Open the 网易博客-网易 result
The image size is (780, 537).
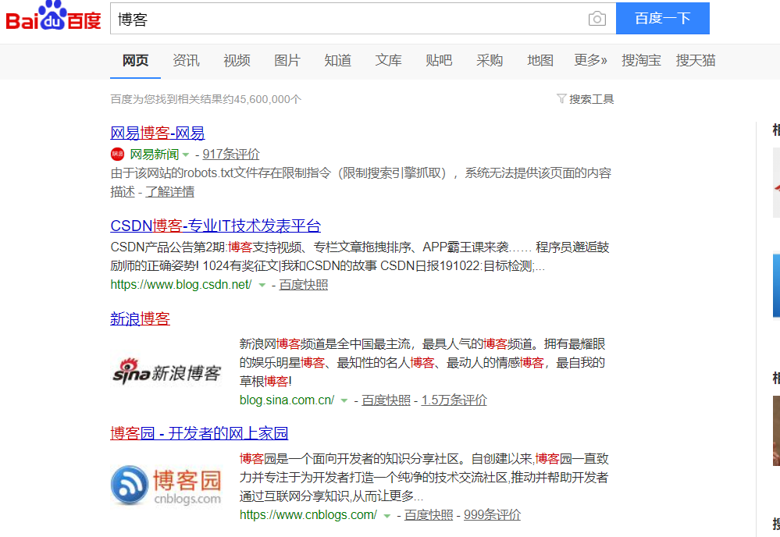(157, 133)
